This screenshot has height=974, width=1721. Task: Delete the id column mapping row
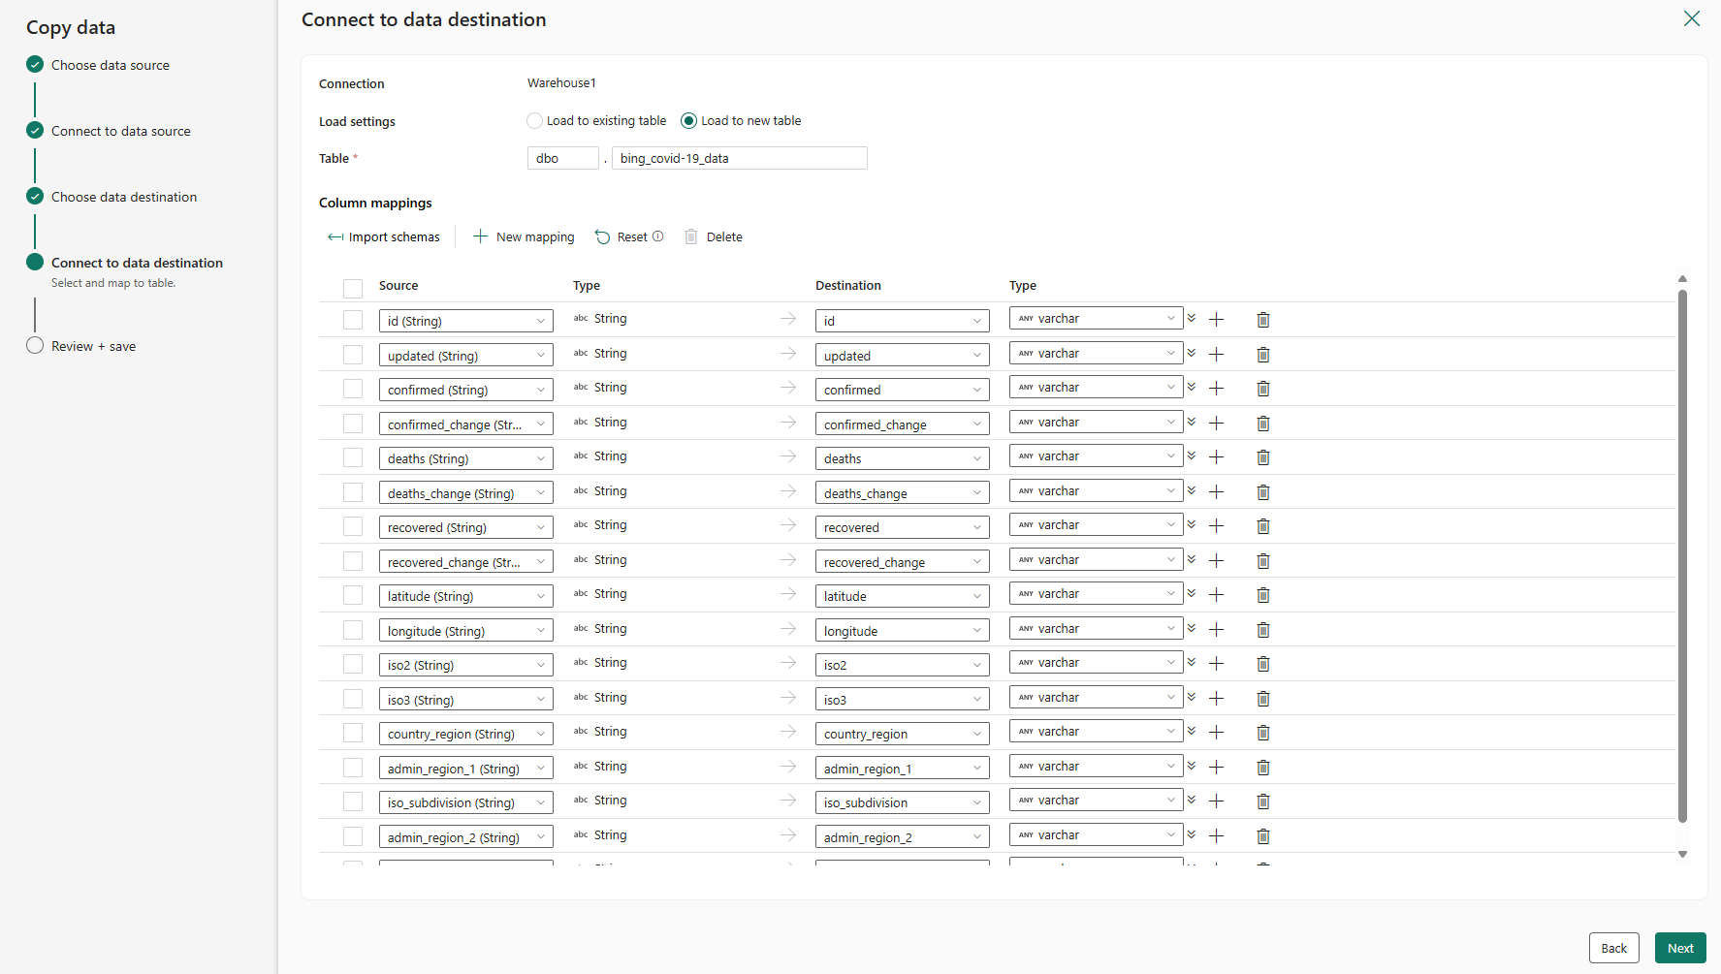click(1263, 320)
